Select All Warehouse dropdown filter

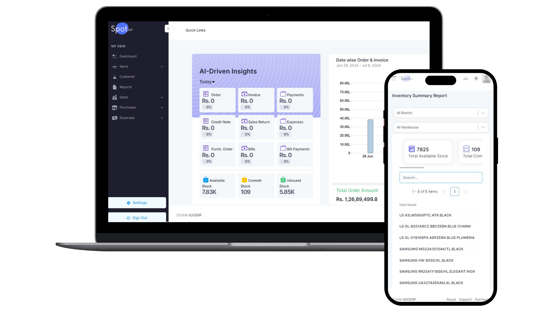tap(440, 127)
